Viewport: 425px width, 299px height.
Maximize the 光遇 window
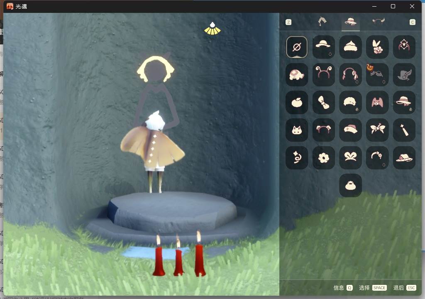tap(393, 6)
